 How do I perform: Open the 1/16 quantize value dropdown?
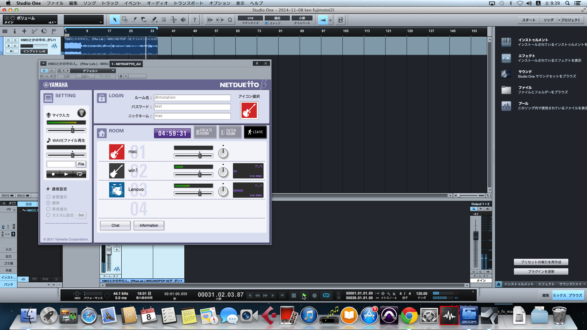pyautogui.click(x=250, y=18)
